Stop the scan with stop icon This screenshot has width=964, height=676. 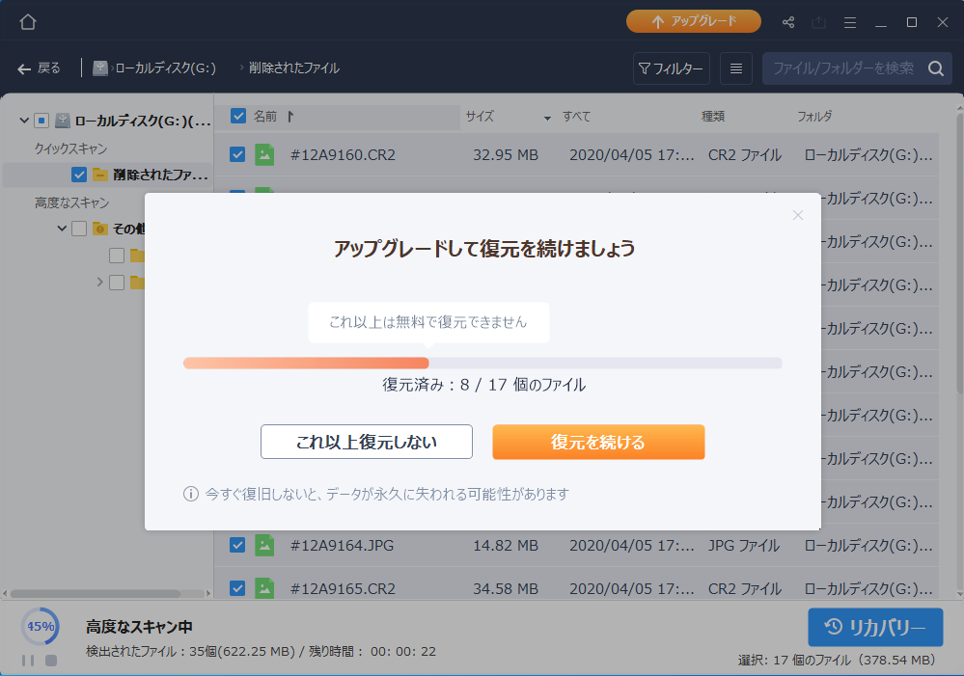point(51,661)
